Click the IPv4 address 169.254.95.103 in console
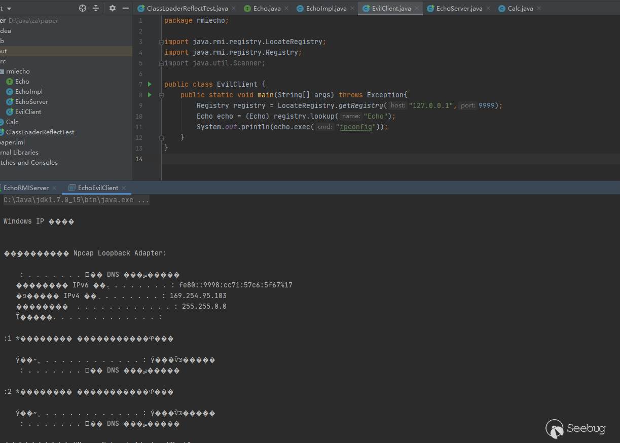 198,296
